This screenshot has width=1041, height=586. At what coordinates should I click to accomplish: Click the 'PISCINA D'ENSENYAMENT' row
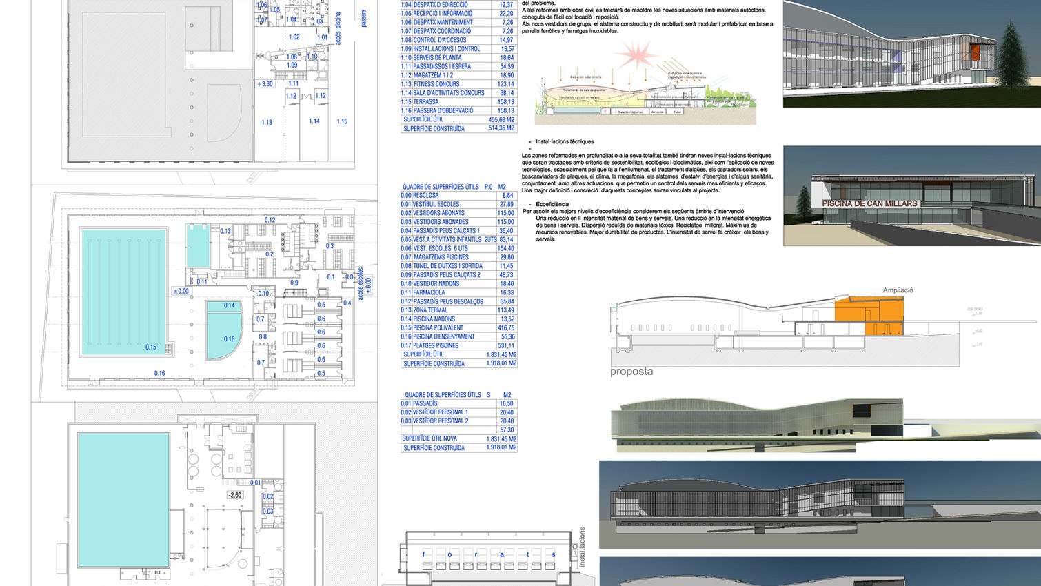[458, 336]
